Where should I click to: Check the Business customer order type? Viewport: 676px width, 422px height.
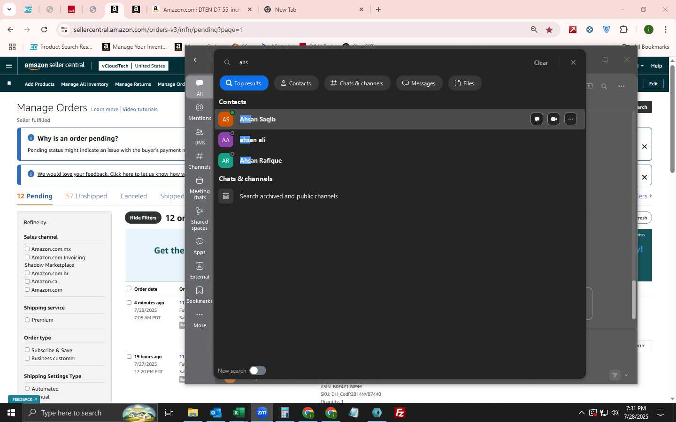[x=27, y=358]
